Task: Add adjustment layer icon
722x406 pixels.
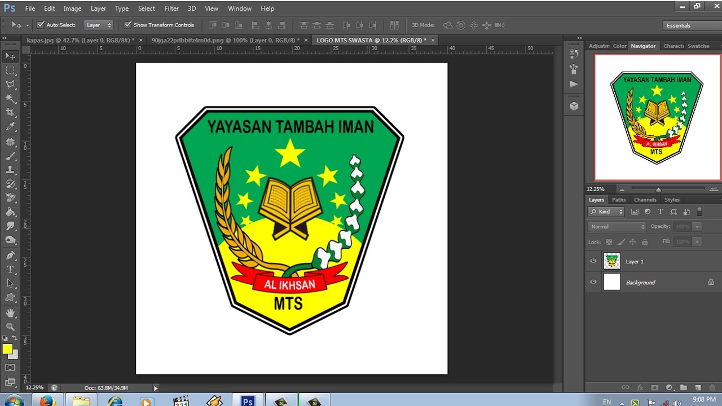Action: click(669, 387)
